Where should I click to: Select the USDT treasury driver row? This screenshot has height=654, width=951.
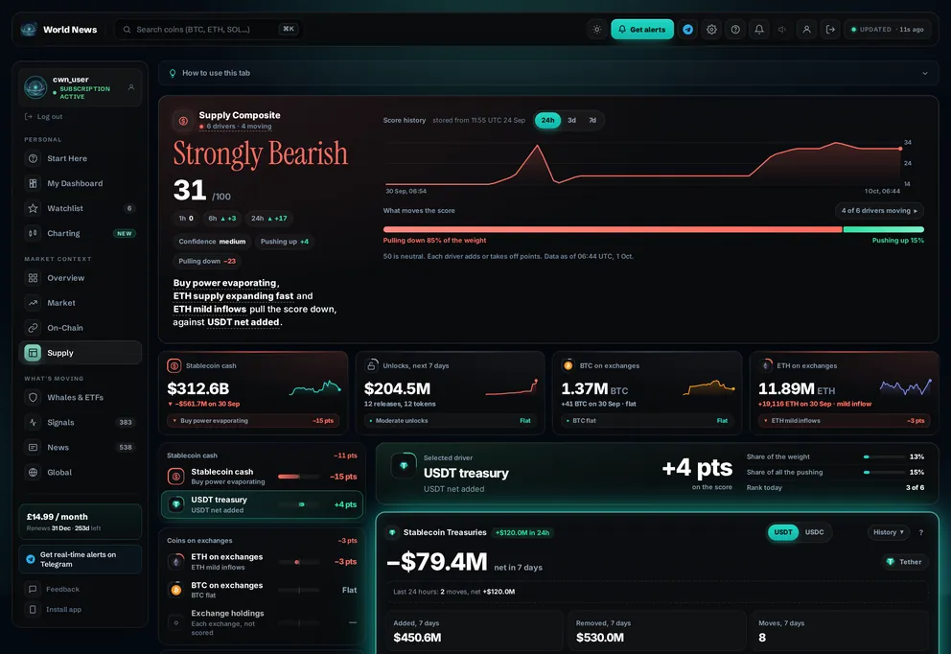262,504
